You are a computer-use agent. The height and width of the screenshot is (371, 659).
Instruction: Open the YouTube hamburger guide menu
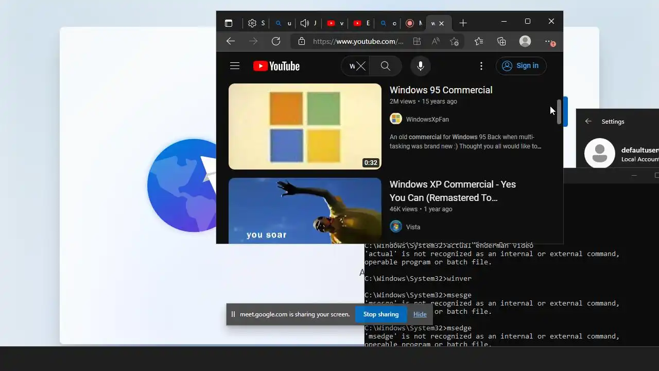(235, 66)
